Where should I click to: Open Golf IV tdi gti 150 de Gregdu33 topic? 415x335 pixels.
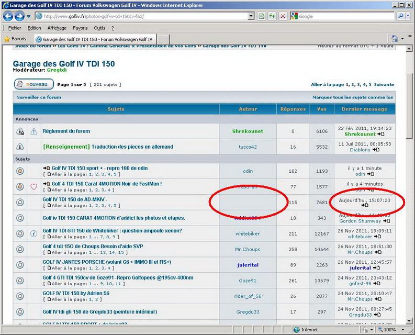click(x=100, y=311)
